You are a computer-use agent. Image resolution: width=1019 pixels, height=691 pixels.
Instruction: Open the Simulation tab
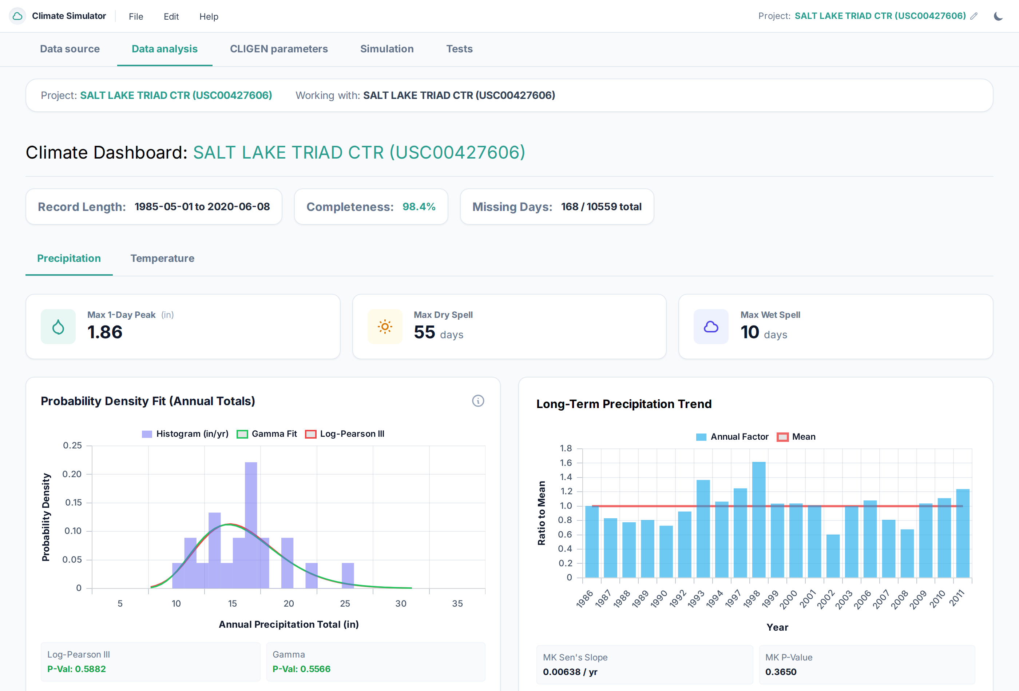pyautogui.click(x=387, y=49)
